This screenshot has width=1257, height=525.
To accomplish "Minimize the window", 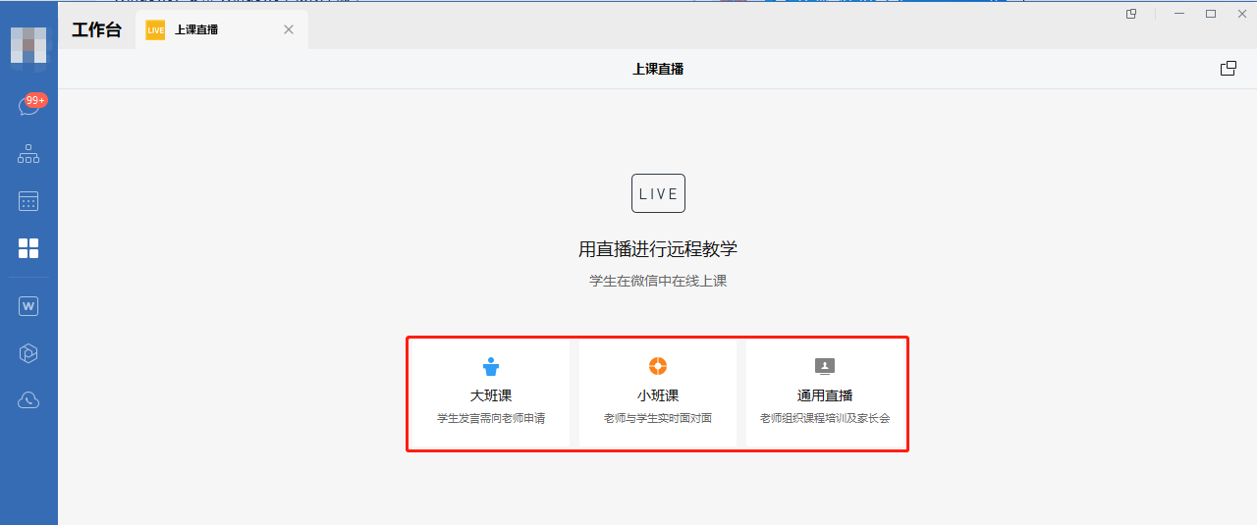I will 1179,14.
